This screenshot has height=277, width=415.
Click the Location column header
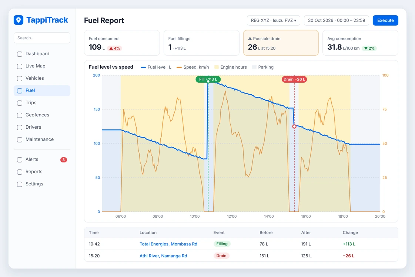[x=148, y=233]
